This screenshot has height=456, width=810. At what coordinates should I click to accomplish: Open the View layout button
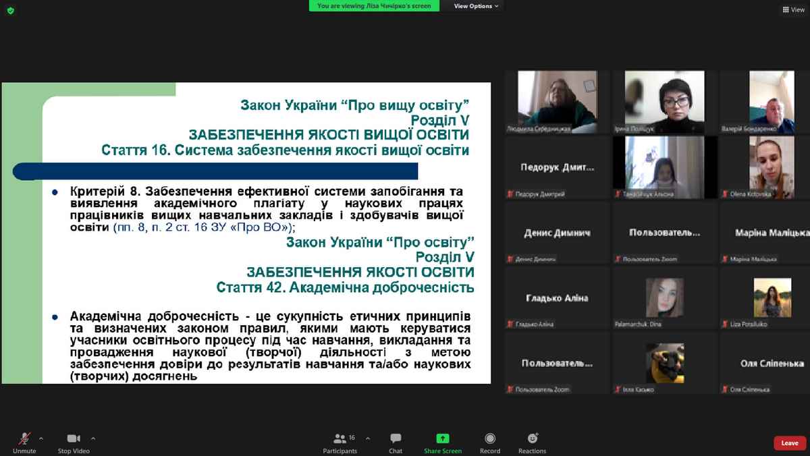[x=793, y=9]
